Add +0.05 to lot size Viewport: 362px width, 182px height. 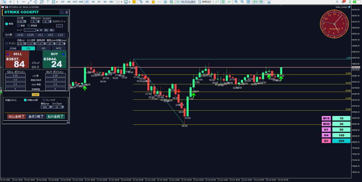[30, 35]
